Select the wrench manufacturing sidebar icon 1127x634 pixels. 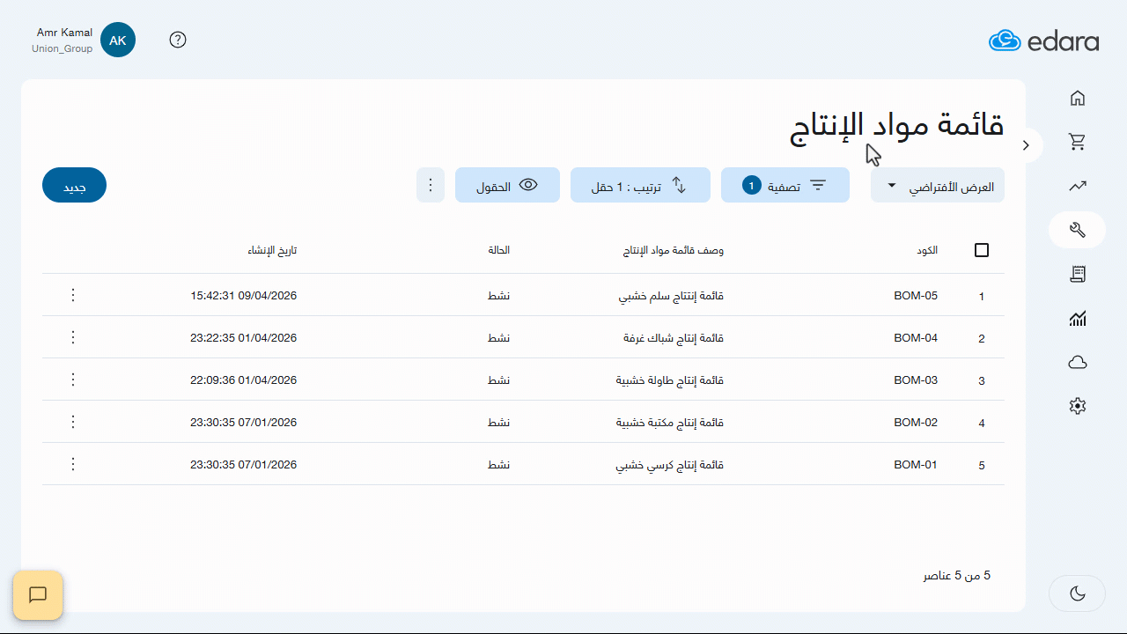pos(1077,230)
